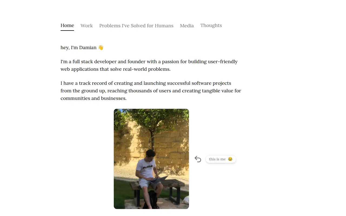Go to the Home tab
The image size is (346, 216).
(x=67, y=25)
